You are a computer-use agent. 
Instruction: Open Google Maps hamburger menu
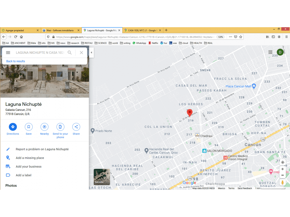pos(8,53)
